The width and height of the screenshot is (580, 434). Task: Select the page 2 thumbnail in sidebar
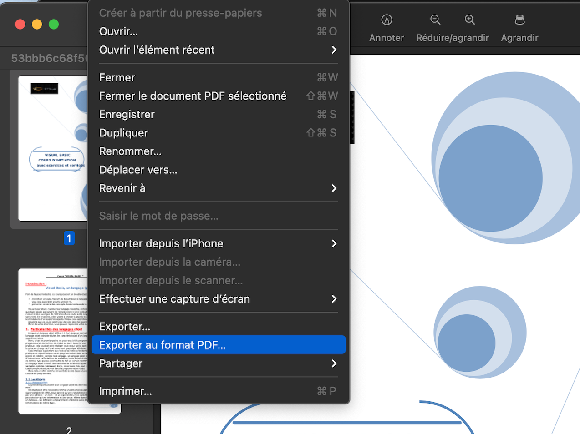[53, 341]
